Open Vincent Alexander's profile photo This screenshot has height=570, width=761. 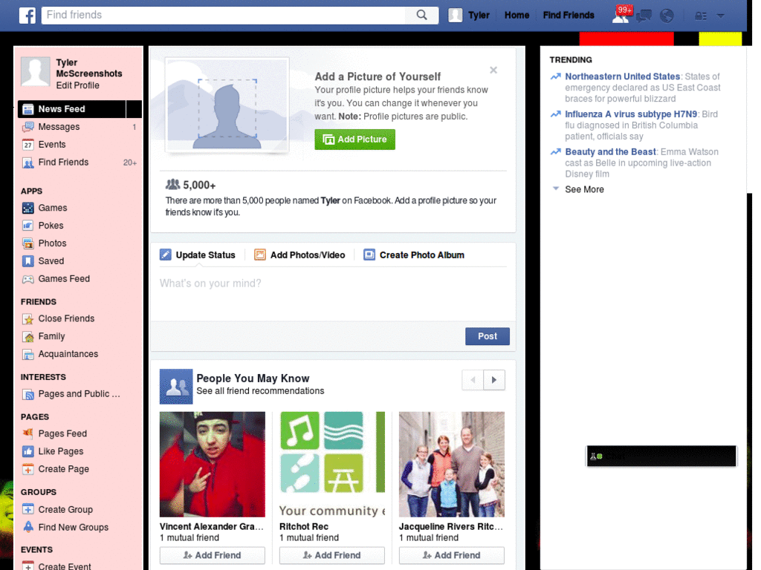[212, 465]
